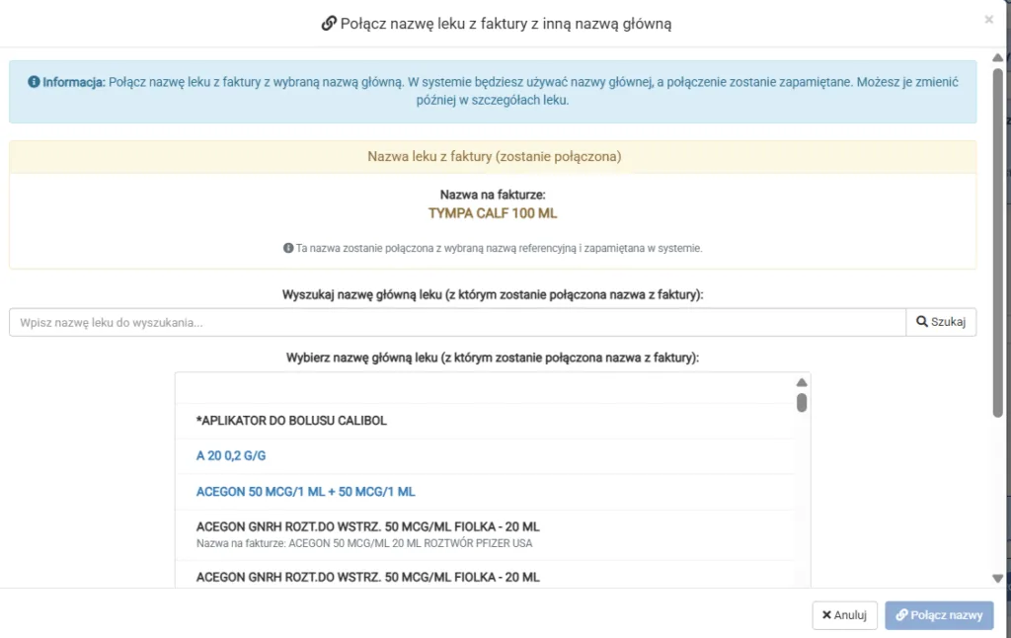
Task: Click the drug list scroll up arrow
Action: pyautogui.click(x=802, y=382)
